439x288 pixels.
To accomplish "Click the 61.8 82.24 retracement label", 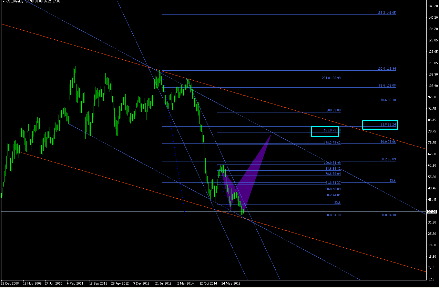I will [388, 124].
